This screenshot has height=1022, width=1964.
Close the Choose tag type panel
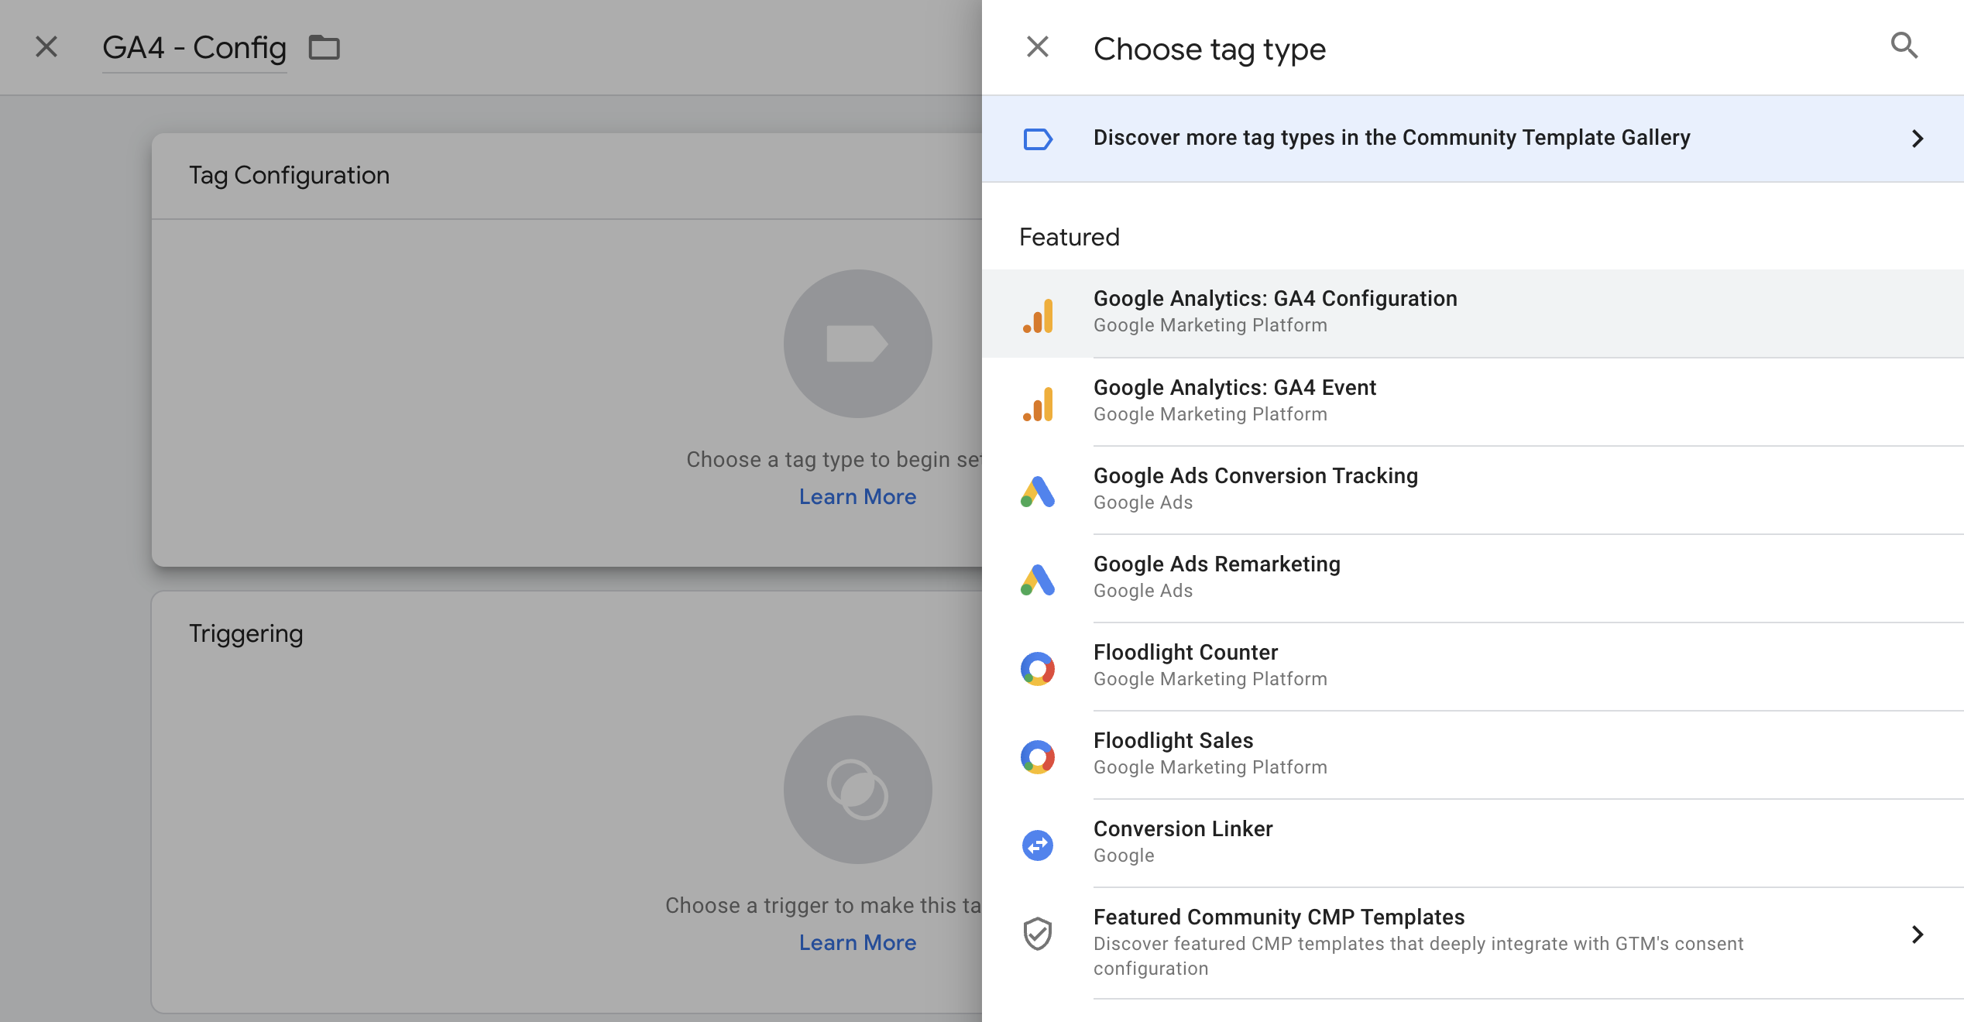click(x=1038, y=47)
